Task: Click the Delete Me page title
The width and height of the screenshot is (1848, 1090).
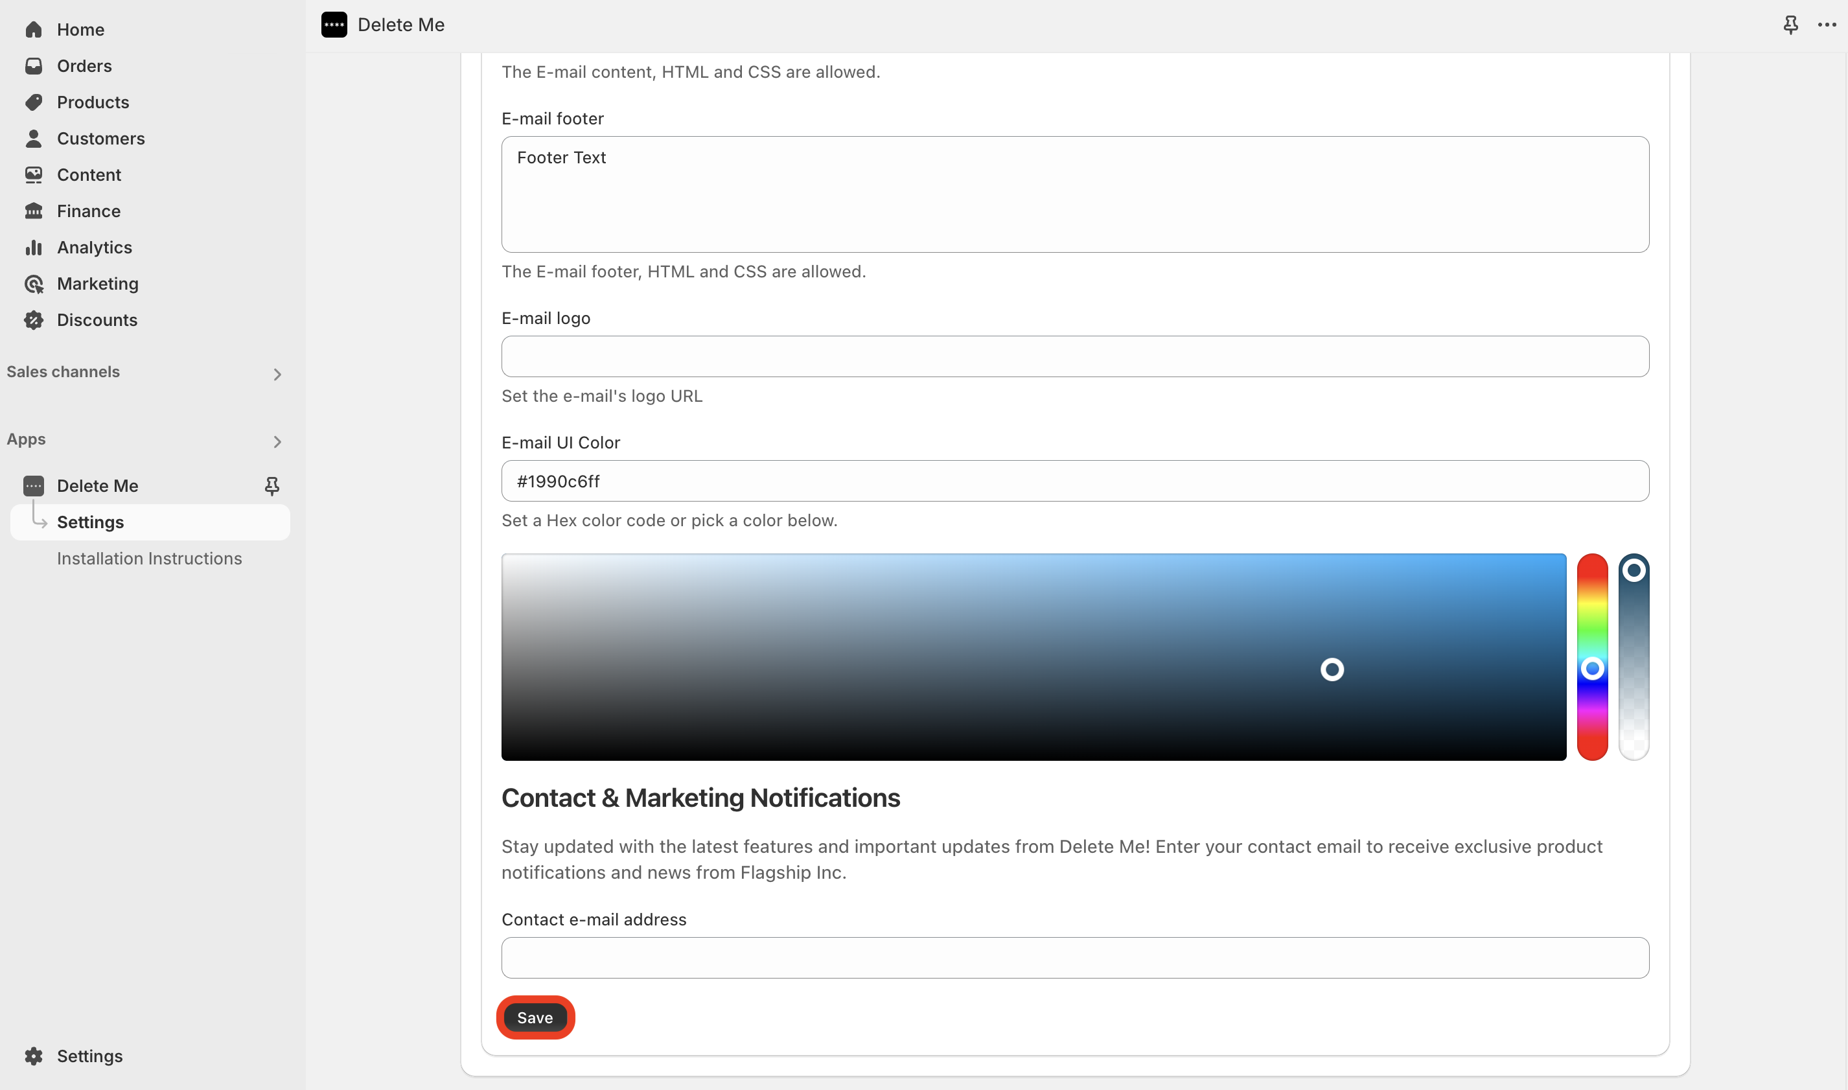Action: (401, 25)
